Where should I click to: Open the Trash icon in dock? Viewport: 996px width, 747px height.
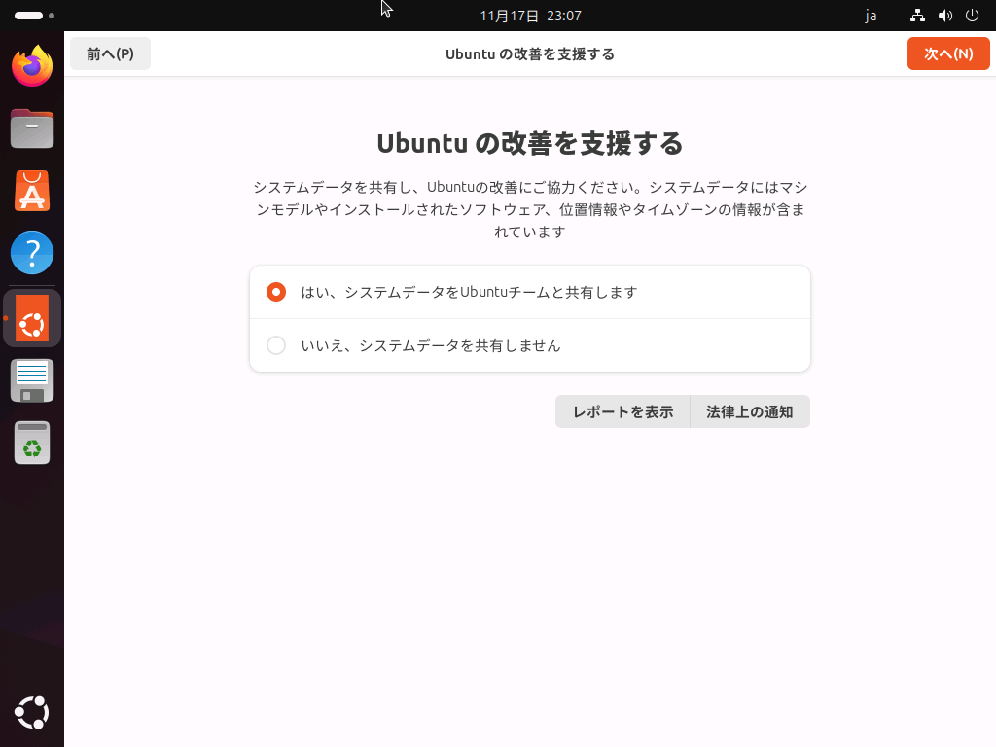(32, 443)
